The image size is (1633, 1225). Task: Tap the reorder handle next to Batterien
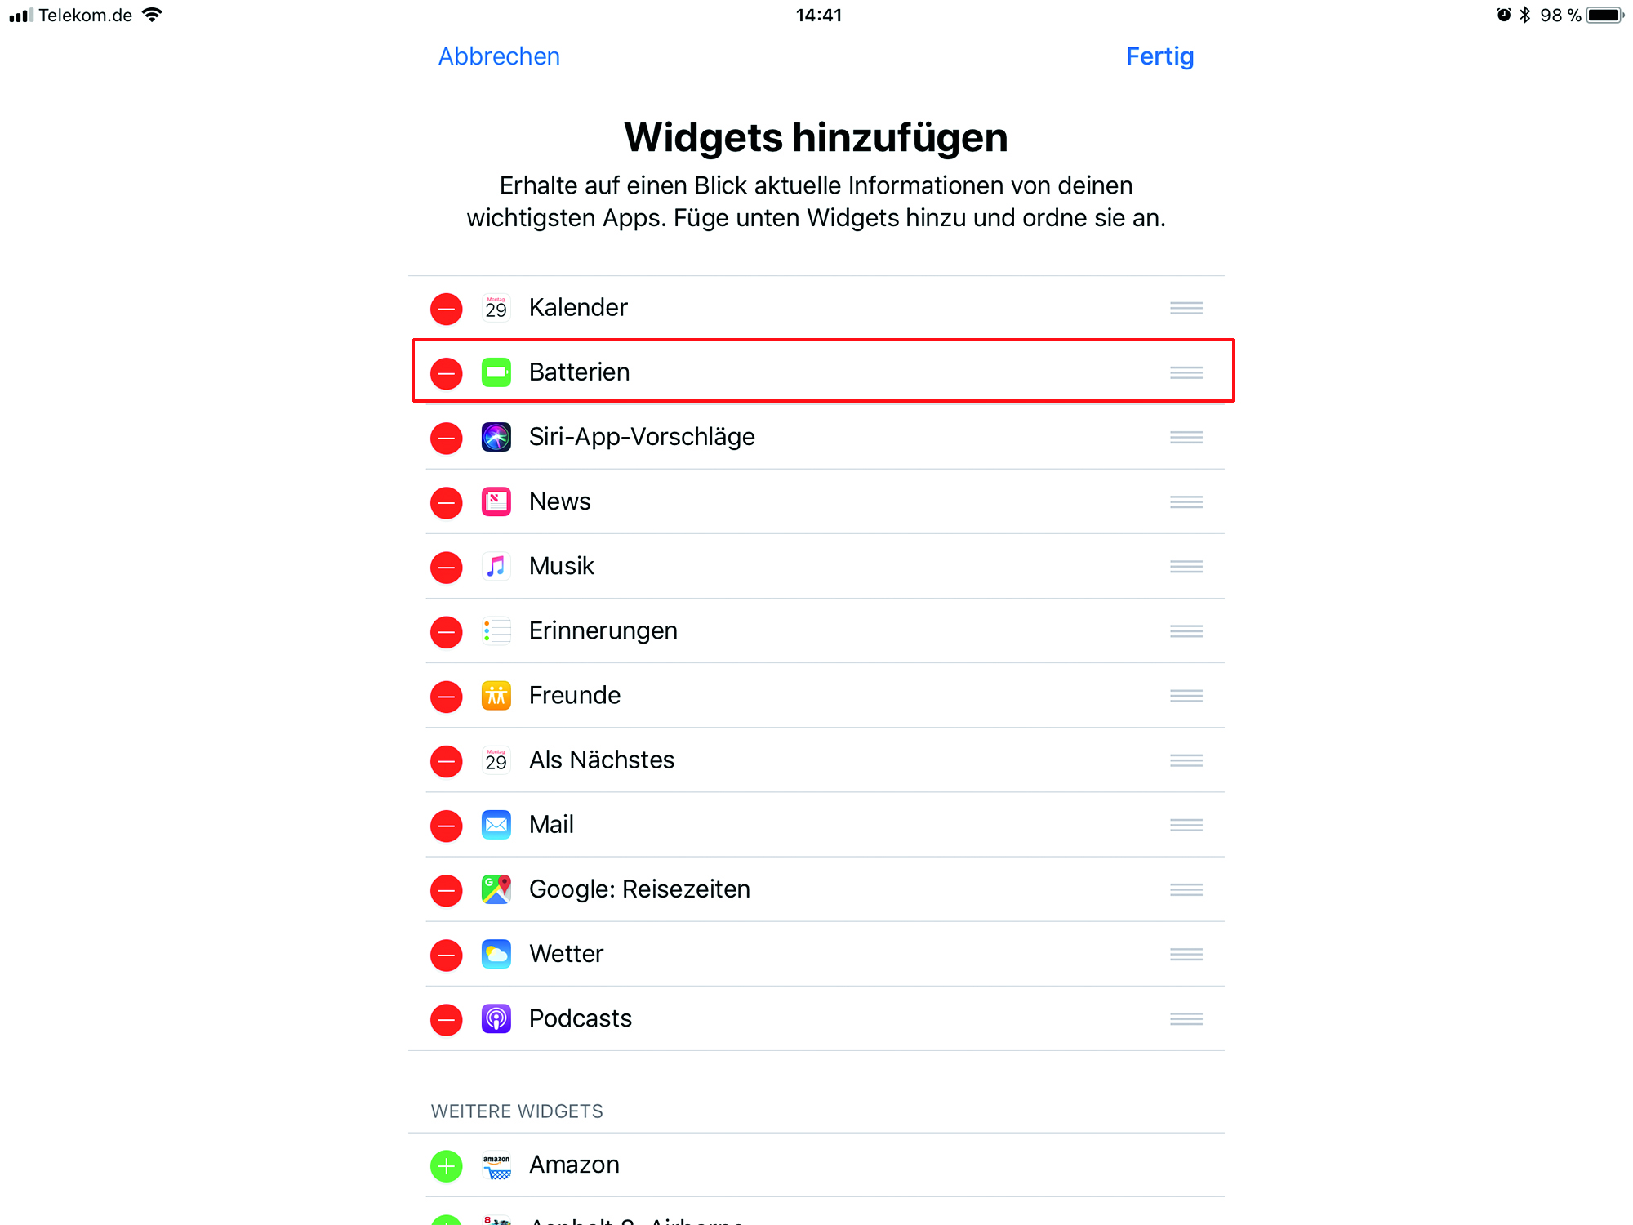point(1186,372)
